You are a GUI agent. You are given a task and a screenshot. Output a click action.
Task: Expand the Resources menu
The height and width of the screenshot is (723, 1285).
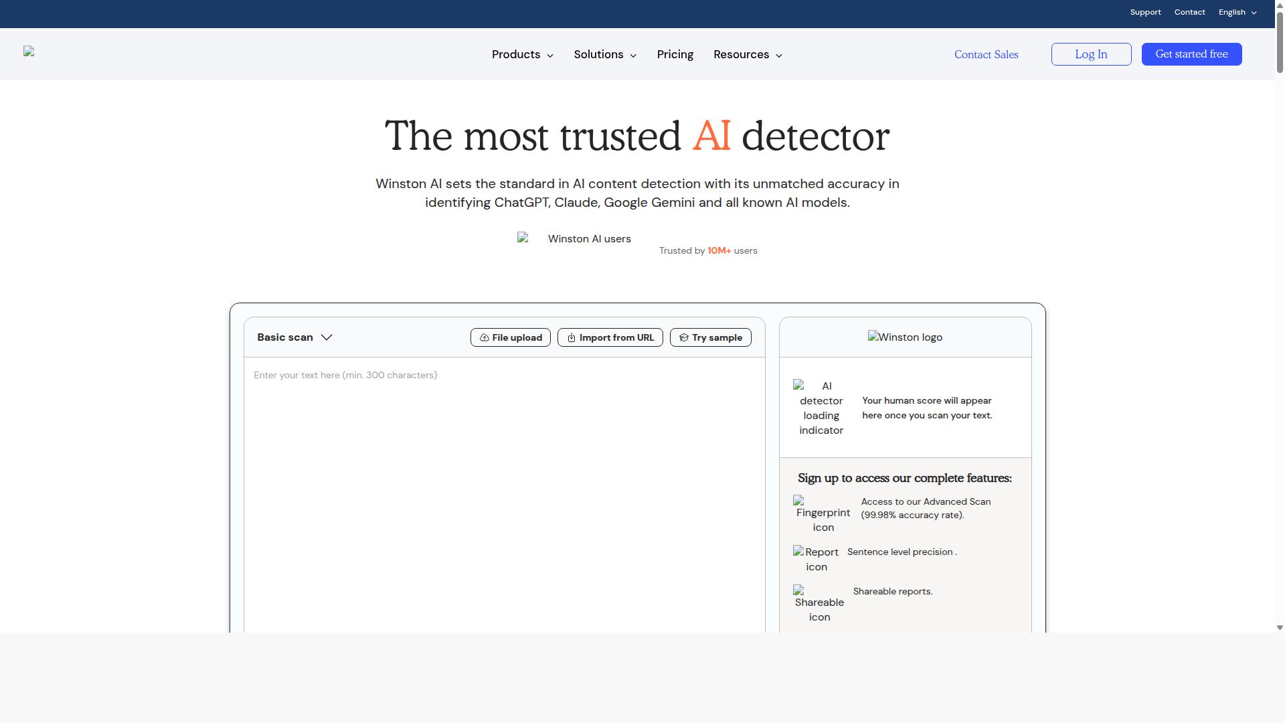click(748, 54)
